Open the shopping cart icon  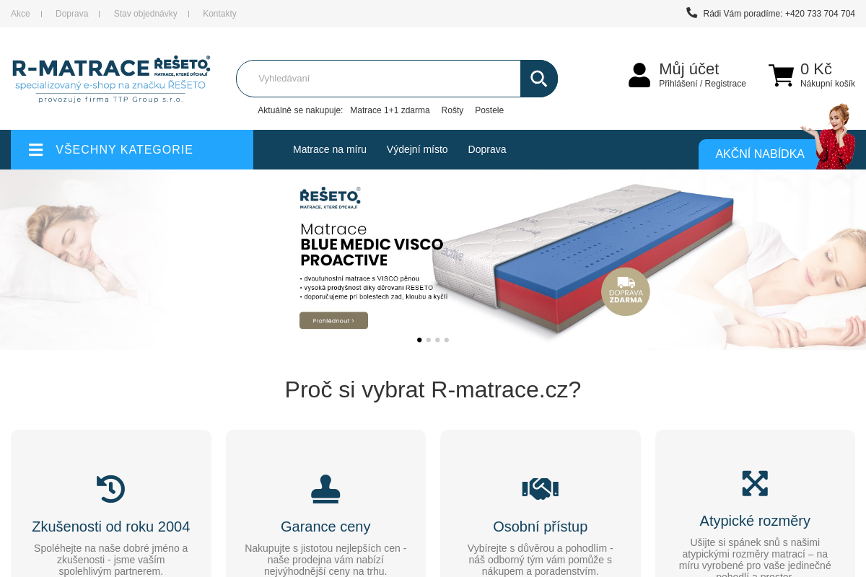coord(781,75)
